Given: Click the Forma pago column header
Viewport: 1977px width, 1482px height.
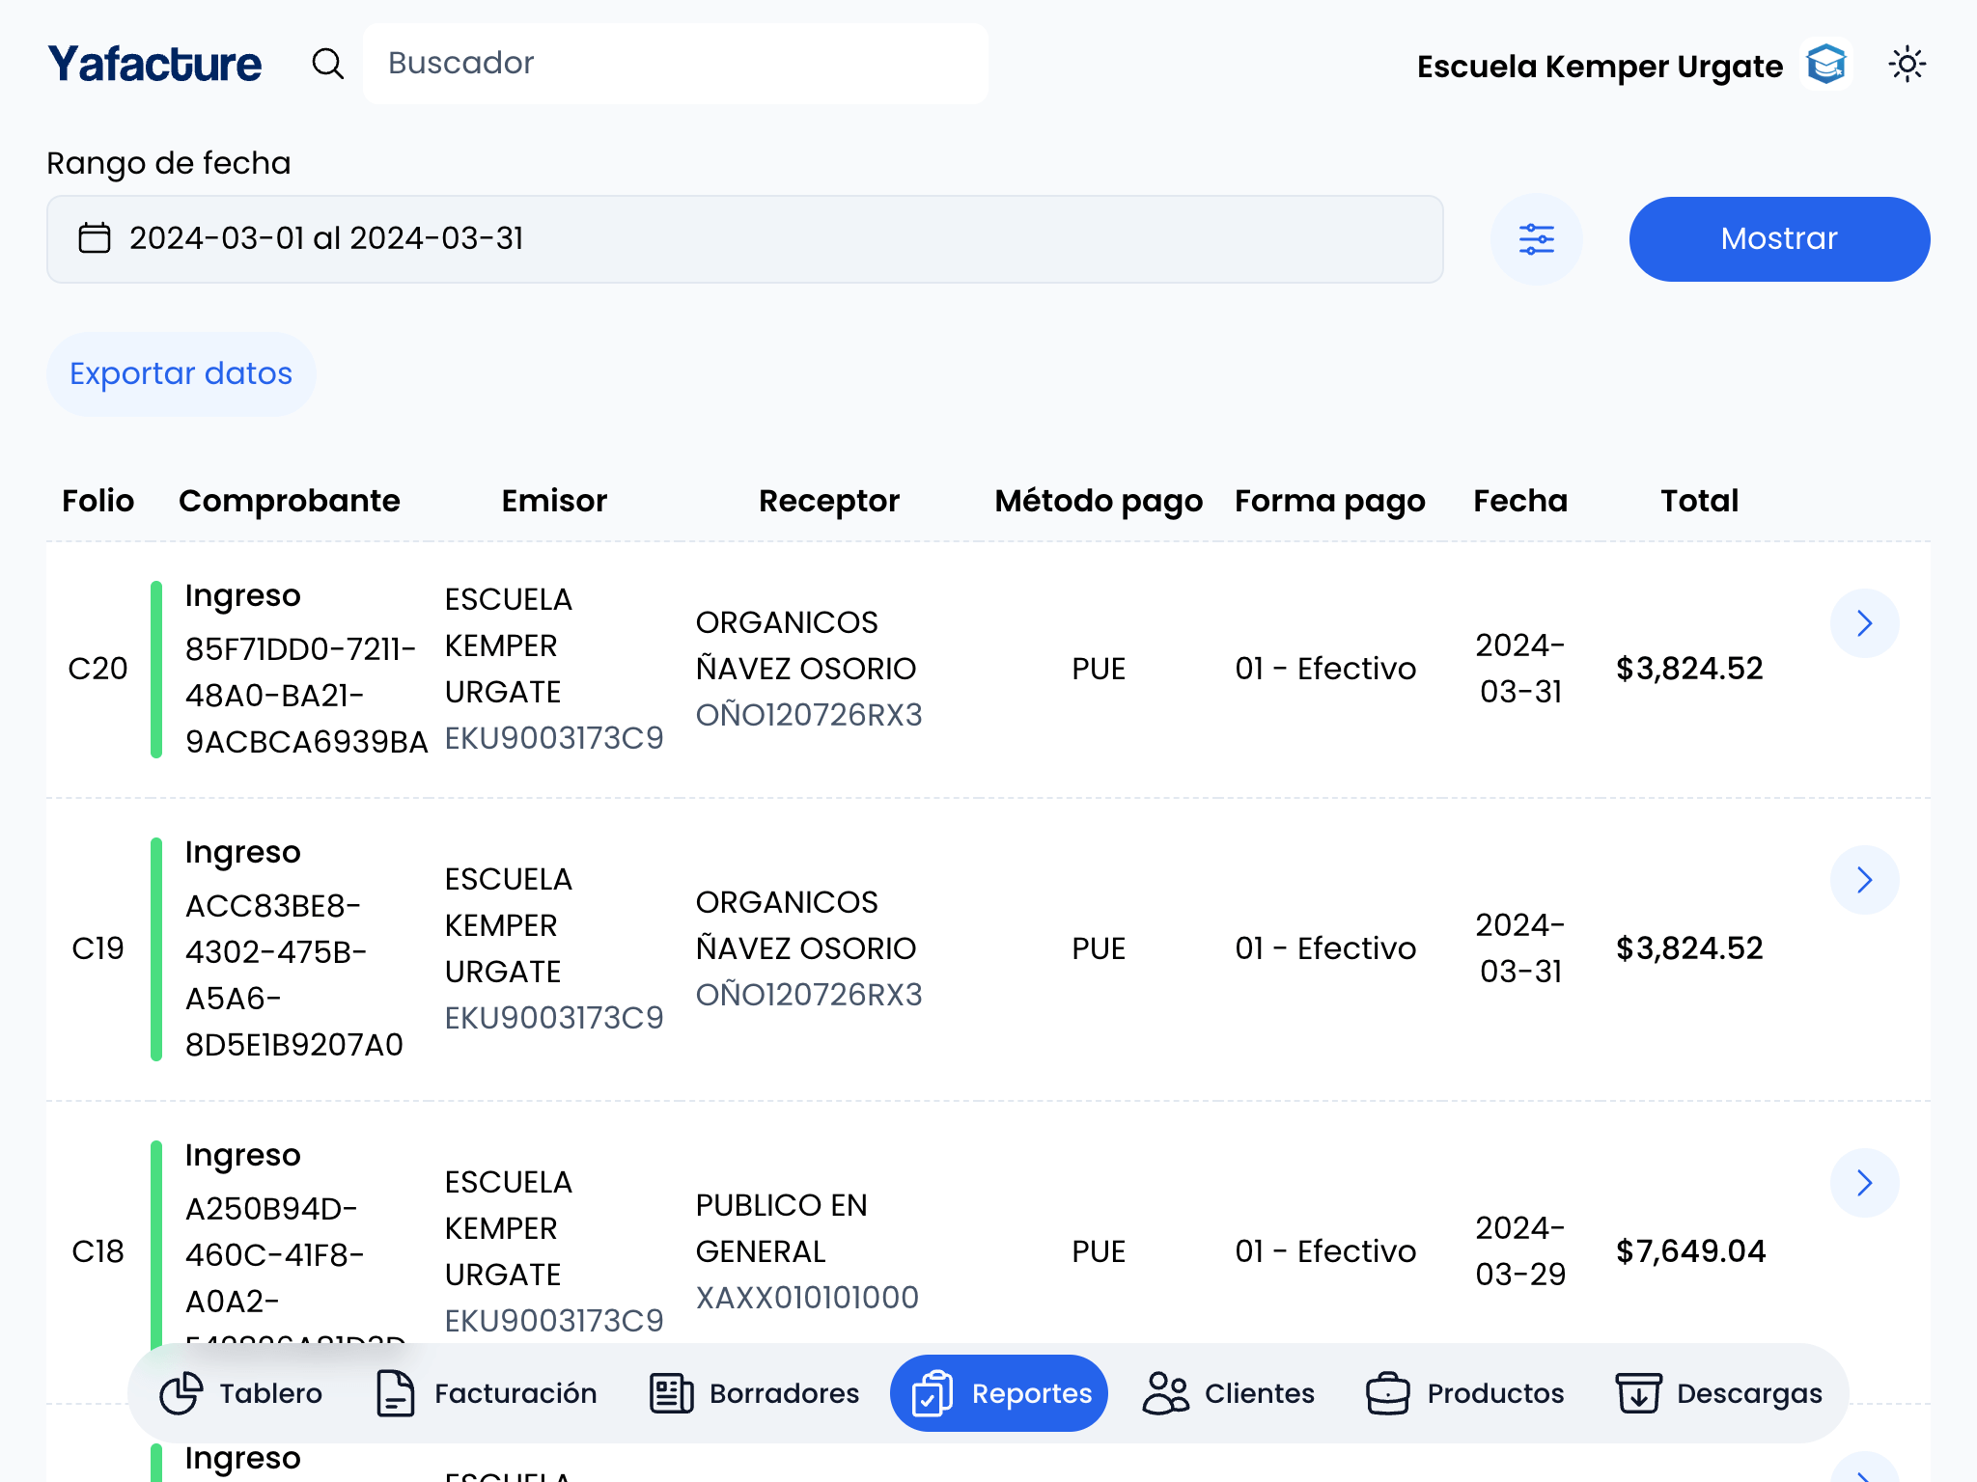Looking at the screenshot, I should pyautogui.click(x=1329, y=501).
